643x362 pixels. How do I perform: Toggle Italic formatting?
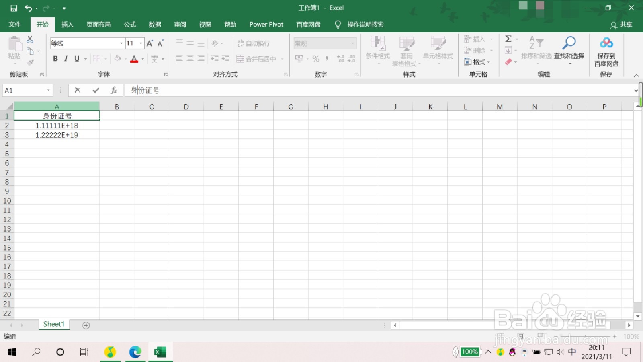click(x=66, y=59)
